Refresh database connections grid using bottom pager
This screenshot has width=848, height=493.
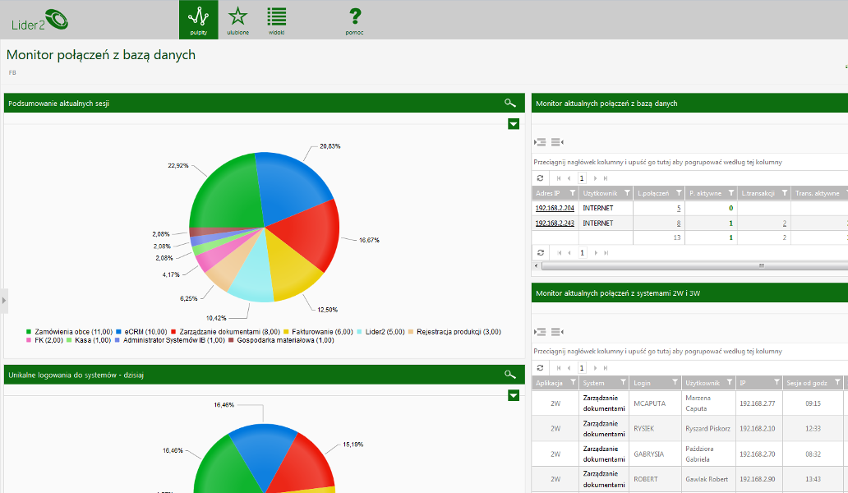tap(540, 252)
